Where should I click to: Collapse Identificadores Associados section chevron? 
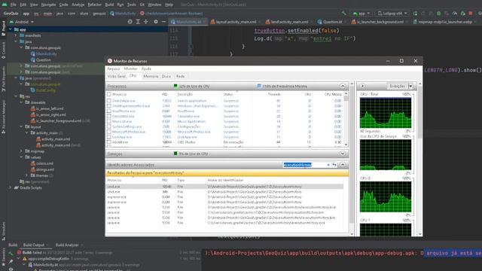point(343,165)
